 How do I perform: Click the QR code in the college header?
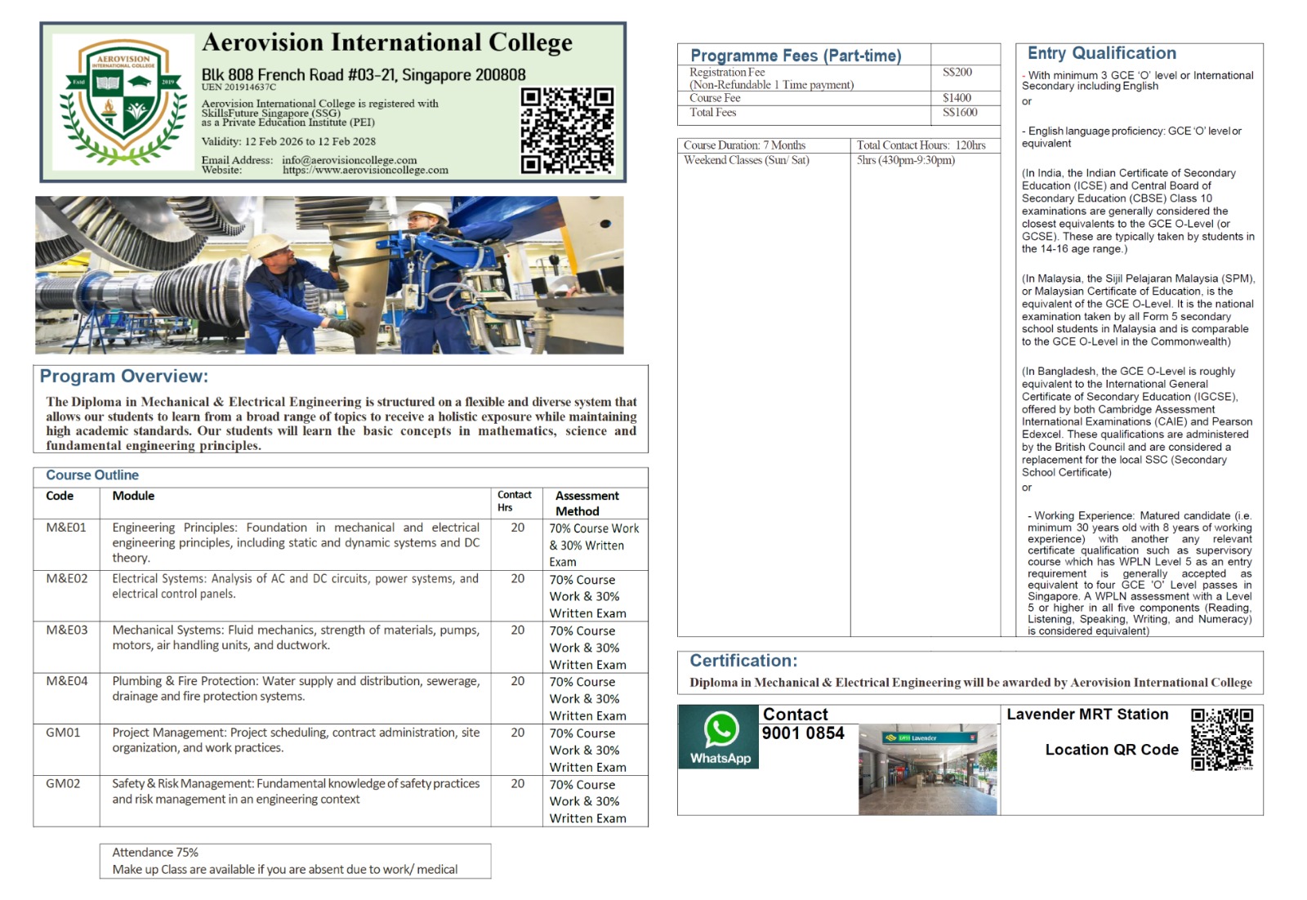[x=567, y=131]
